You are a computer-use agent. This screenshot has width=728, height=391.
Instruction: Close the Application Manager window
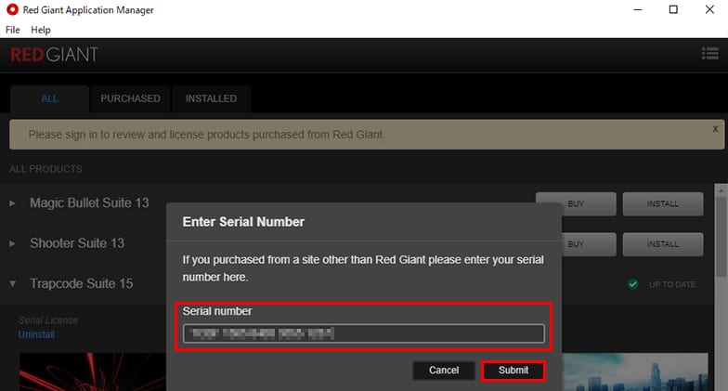709,9
